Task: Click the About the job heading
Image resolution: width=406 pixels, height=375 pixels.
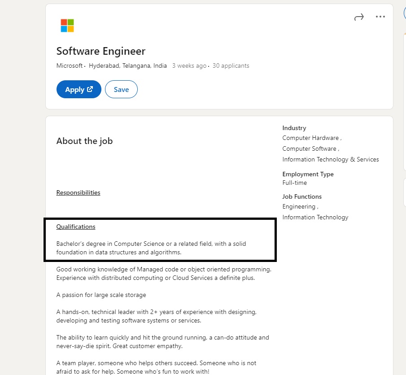Action: (84, 141)
